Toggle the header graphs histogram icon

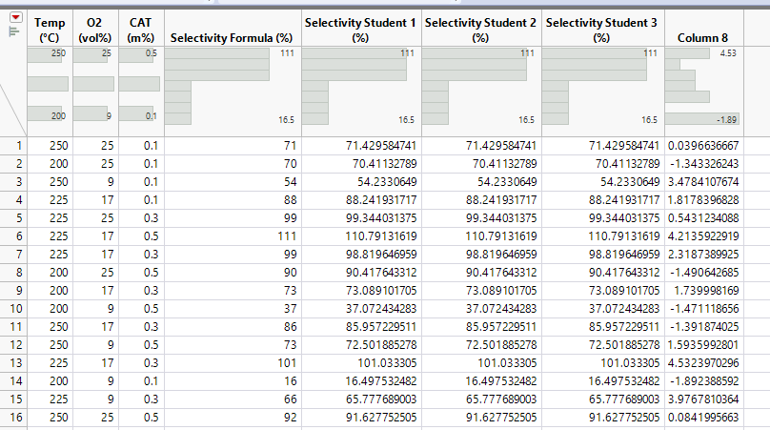click(x=13, y=31)
